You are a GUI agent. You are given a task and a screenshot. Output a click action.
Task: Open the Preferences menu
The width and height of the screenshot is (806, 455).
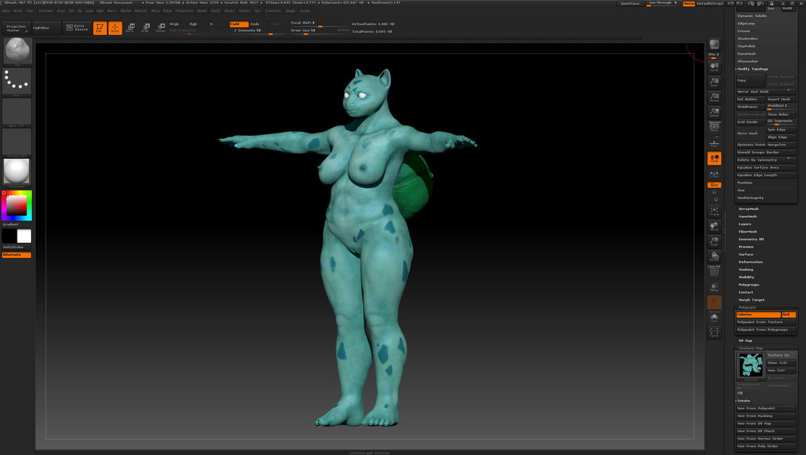(184, 11)
